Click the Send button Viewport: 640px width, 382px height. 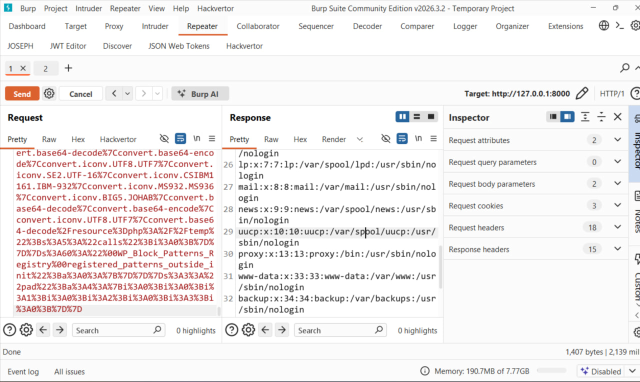coord(22,93)
